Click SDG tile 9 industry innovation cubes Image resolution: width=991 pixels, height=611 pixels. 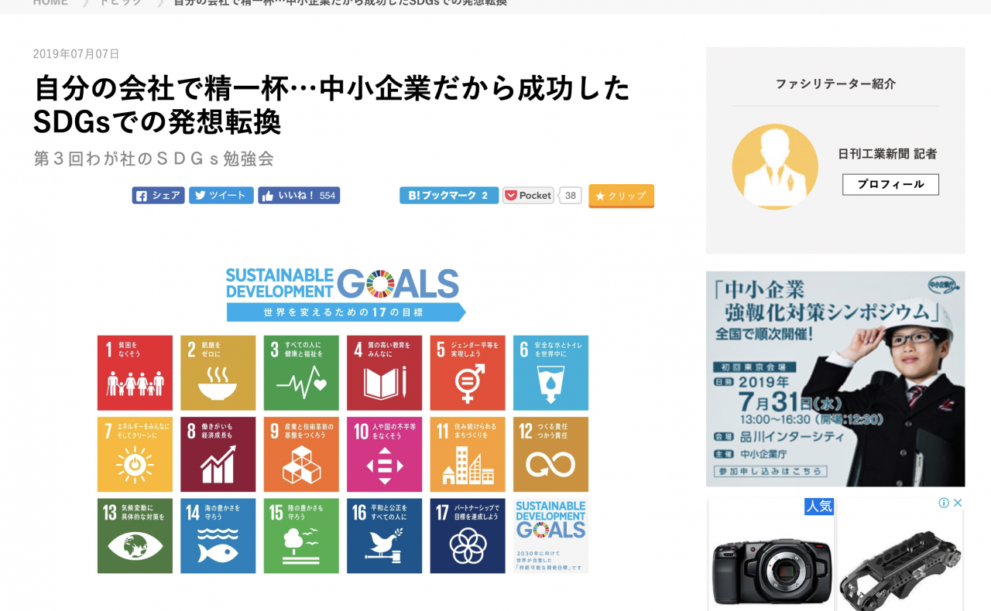tap(301, 455)
